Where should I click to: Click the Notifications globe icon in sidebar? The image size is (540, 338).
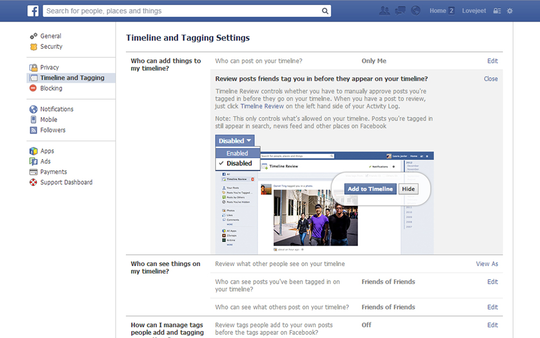tap(33, 109)
